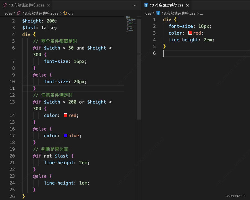Click div symbol in left breadcrumb
250x200 pixels.
pos(71,14)
